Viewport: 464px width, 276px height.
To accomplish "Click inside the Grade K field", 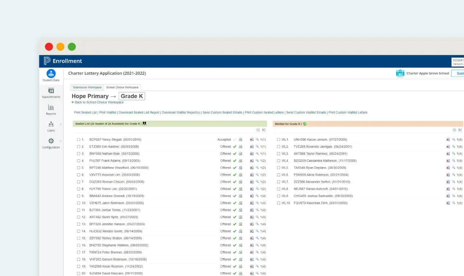I will (132, 96).
